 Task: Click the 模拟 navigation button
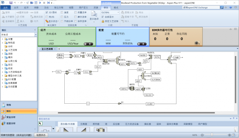19,111
